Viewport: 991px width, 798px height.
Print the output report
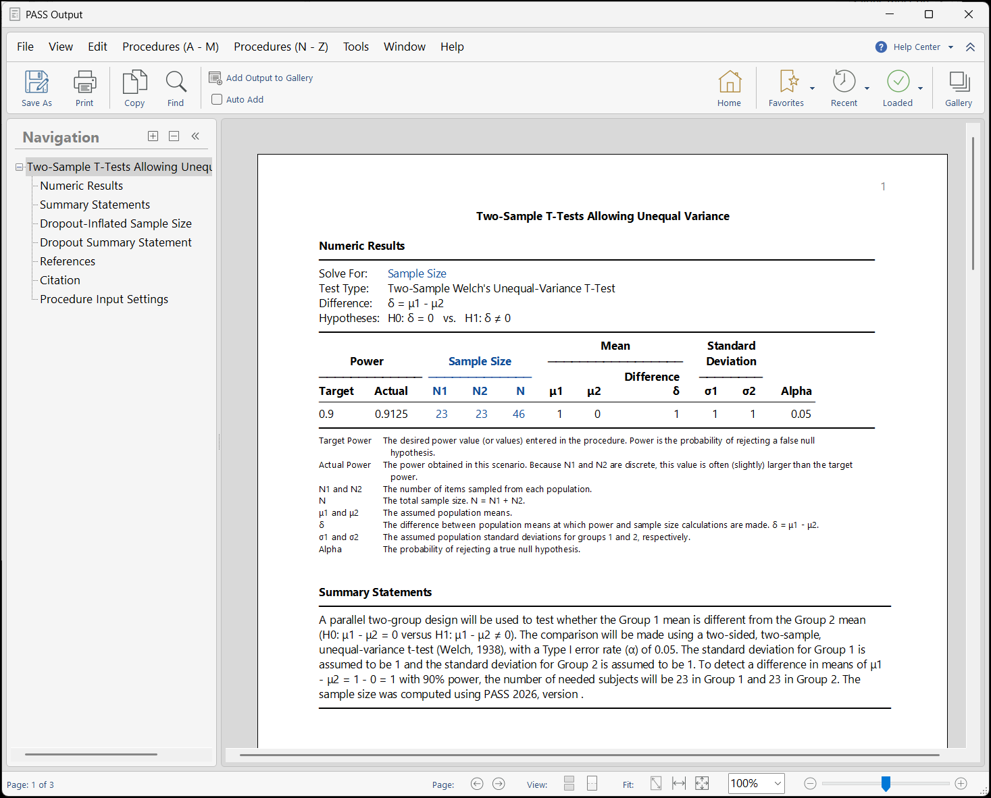[84, 88]
